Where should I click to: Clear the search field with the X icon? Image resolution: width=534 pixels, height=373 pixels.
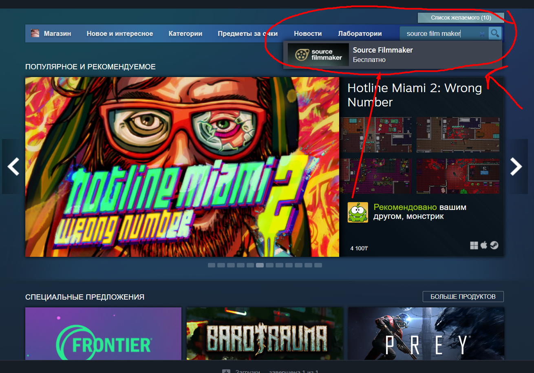[x=482, y=34]
